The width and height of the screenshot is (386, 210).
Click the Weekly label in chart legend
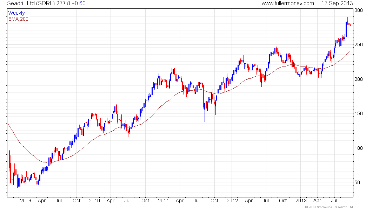tap(16, 13)
